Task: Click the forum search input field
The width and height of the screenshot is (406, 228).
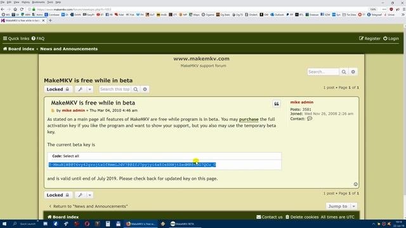Action: 323,72
